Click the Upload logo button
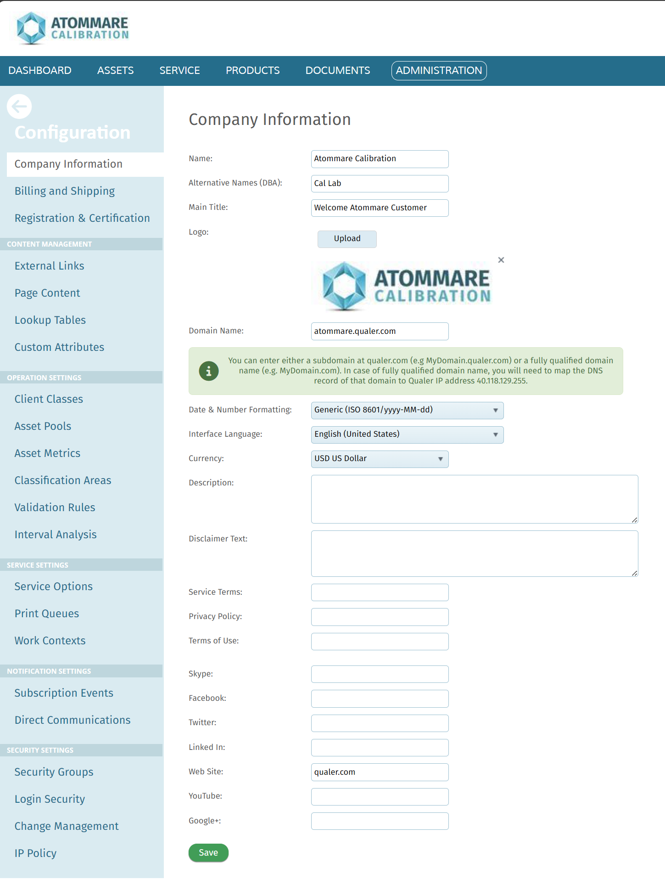Image resolution: width=665 pixels, height=879 pixels. pyautogui.click(x=347, y=239)
